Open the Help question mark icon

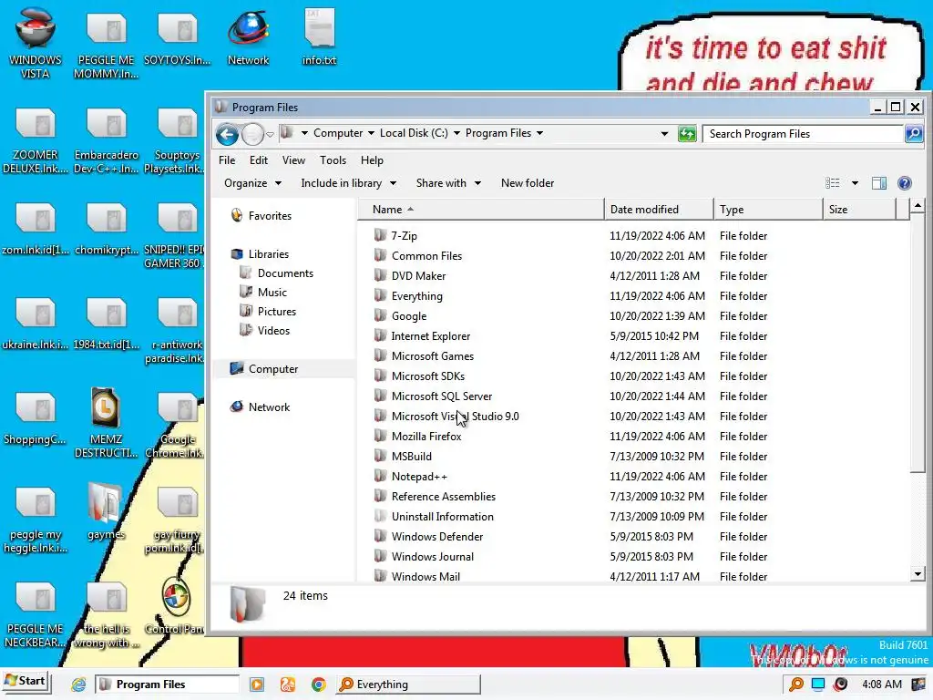click(905, 183)
